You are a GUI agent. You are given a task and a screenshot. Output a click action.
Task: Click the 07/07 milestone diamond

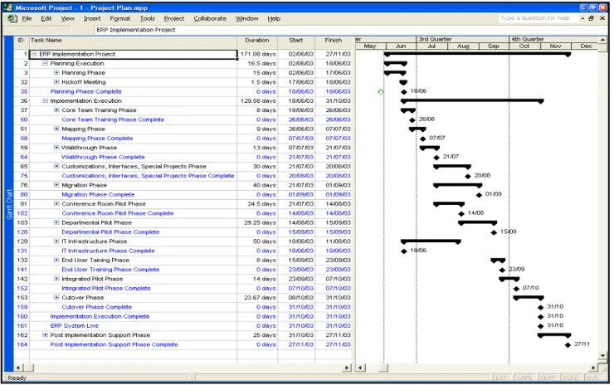click(x=422, y=139)
